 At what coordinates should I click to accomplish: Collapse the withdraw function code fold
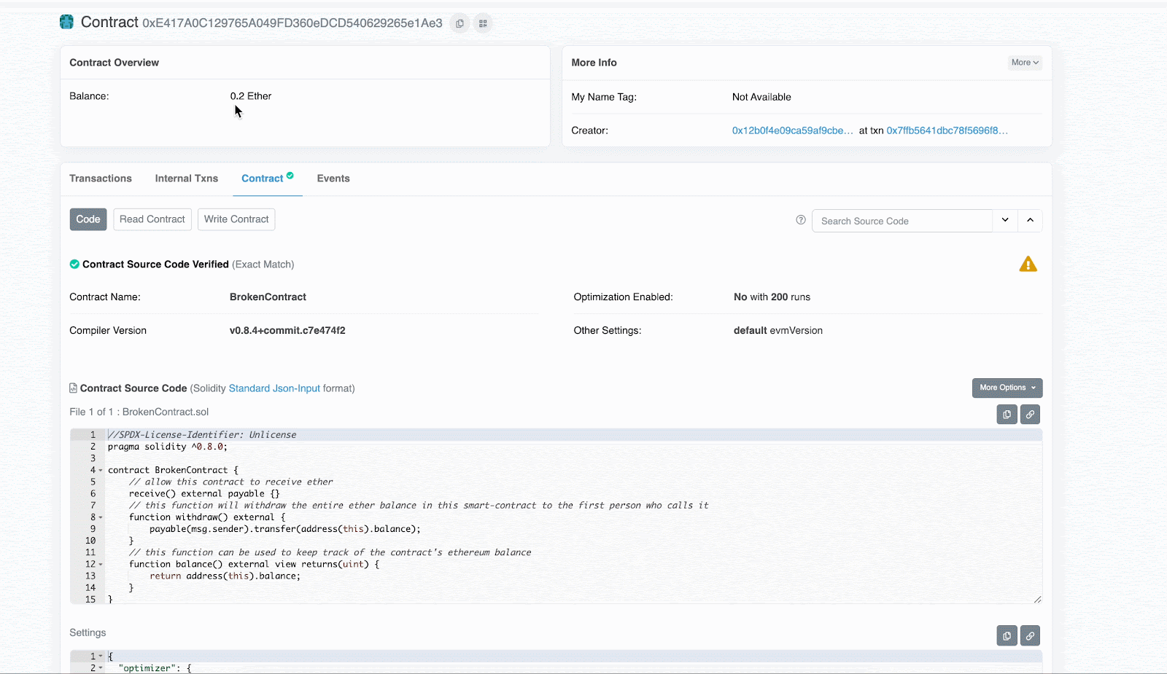101,517
